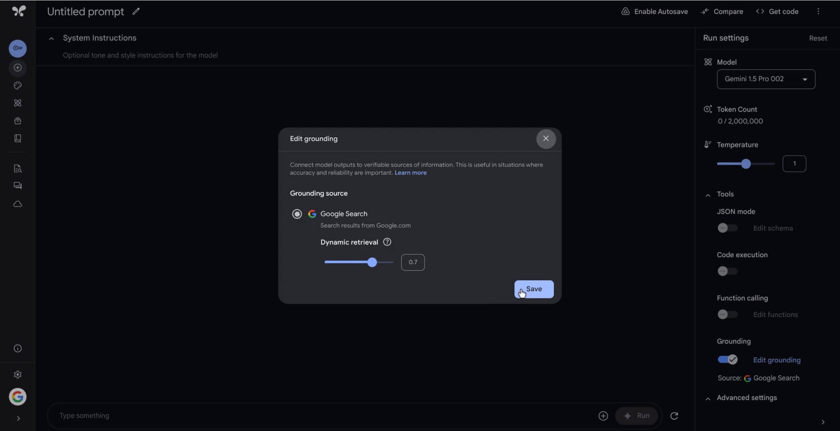Save the grounding settings
Screen dimensions: 840x431
[533, 289]
